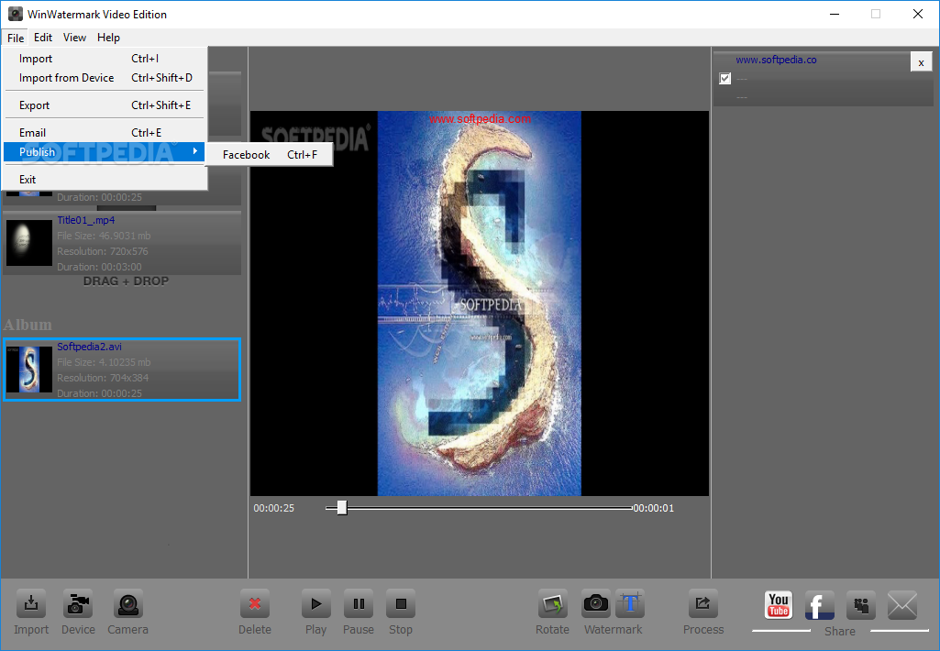Select the Softpedia2.avi thumbnail in Album
940x651 pixels.
(x=29, y=370)
